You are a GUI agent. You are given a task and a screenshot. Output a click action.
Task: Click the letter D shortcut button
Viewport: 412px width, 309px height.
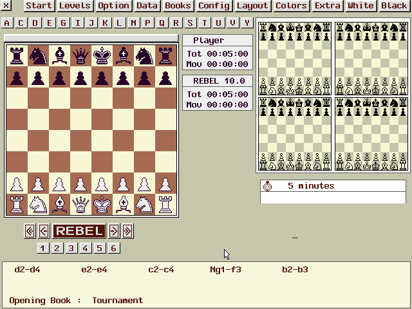pos(35,23)
